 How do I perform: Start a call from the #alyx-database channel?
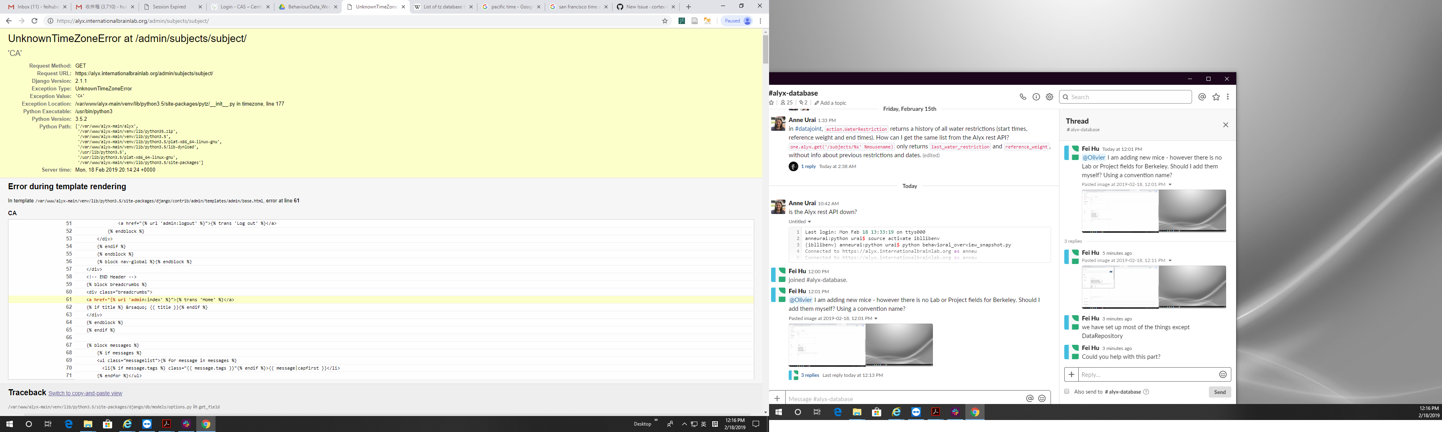[x=1024, y=96]
